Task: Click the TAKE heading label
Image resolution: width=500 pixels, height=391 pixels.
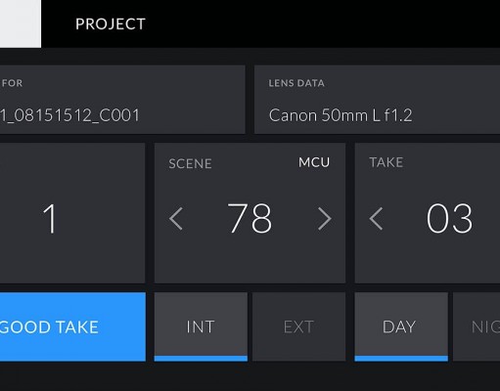Action: [386, 162]
